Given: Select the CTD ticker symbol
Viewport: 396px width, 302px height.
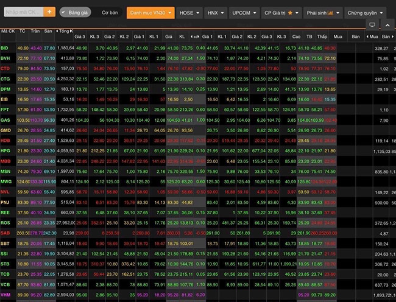Looking at the screenshot, I should click(x=5, y=69).
